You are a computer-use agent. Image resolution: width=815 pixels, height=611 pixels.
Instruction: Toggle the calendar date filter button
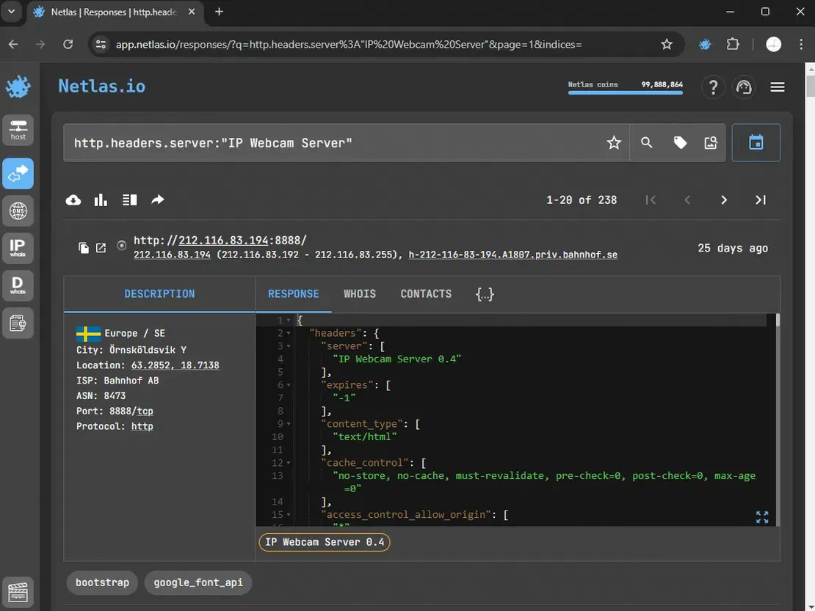756,143
